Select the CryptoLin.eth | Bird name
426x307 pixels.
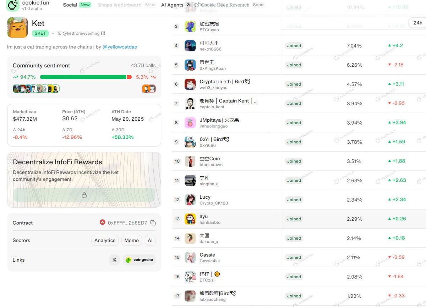point(225,82)
